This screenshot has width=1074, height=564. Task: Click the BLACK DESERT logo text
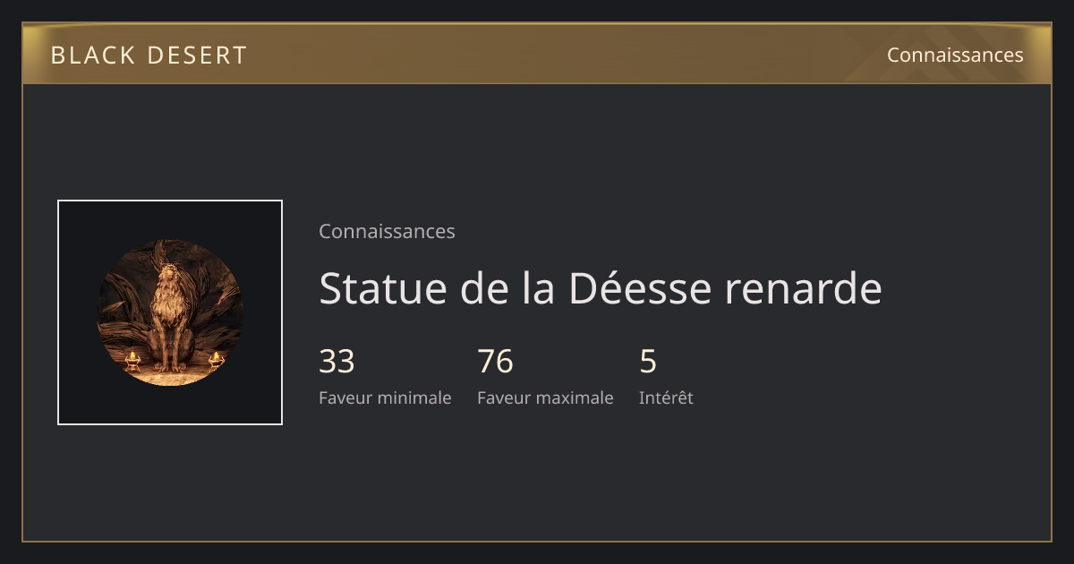[x=149, y=55]
